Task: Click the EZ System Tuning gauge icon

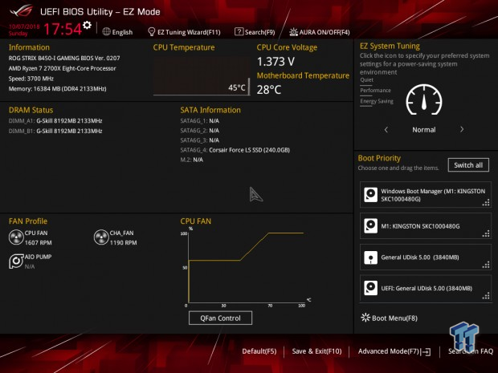Action: (x=423, y=100)
